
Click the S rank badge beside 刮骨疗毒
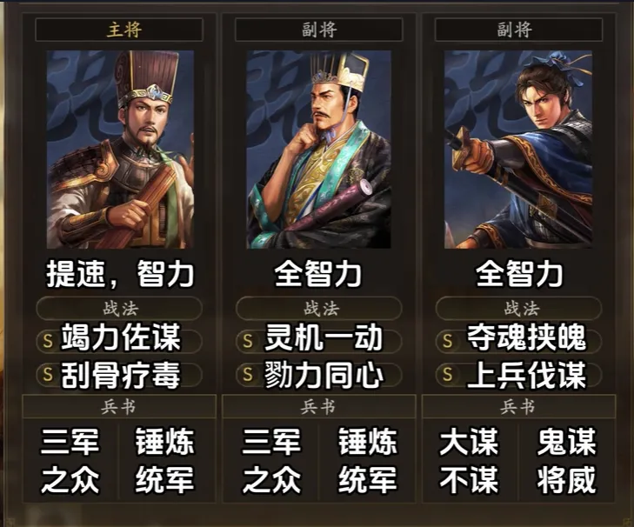tap(48, 375)
